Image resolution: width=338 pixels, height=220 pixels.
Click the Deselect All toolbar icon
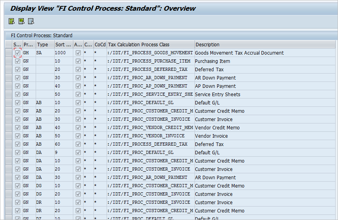click(x=31, y=21)
